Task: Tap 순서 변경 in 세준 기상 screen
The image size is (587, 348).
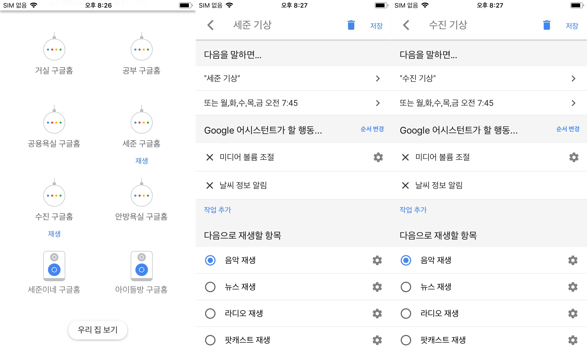Action: [x=372, y=129]
